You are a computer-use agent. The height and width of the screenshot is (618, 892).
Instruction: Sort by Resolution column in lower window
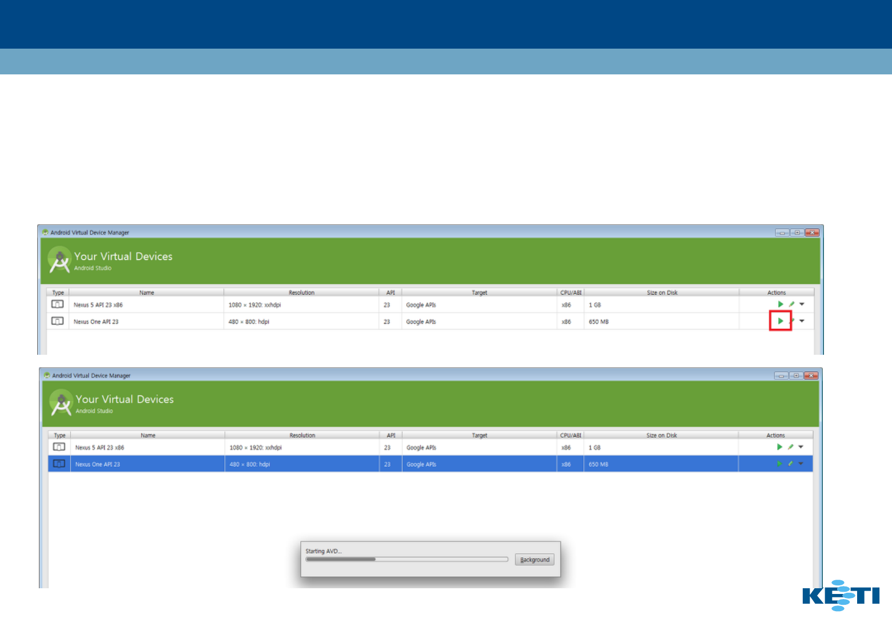coord(302,435)
